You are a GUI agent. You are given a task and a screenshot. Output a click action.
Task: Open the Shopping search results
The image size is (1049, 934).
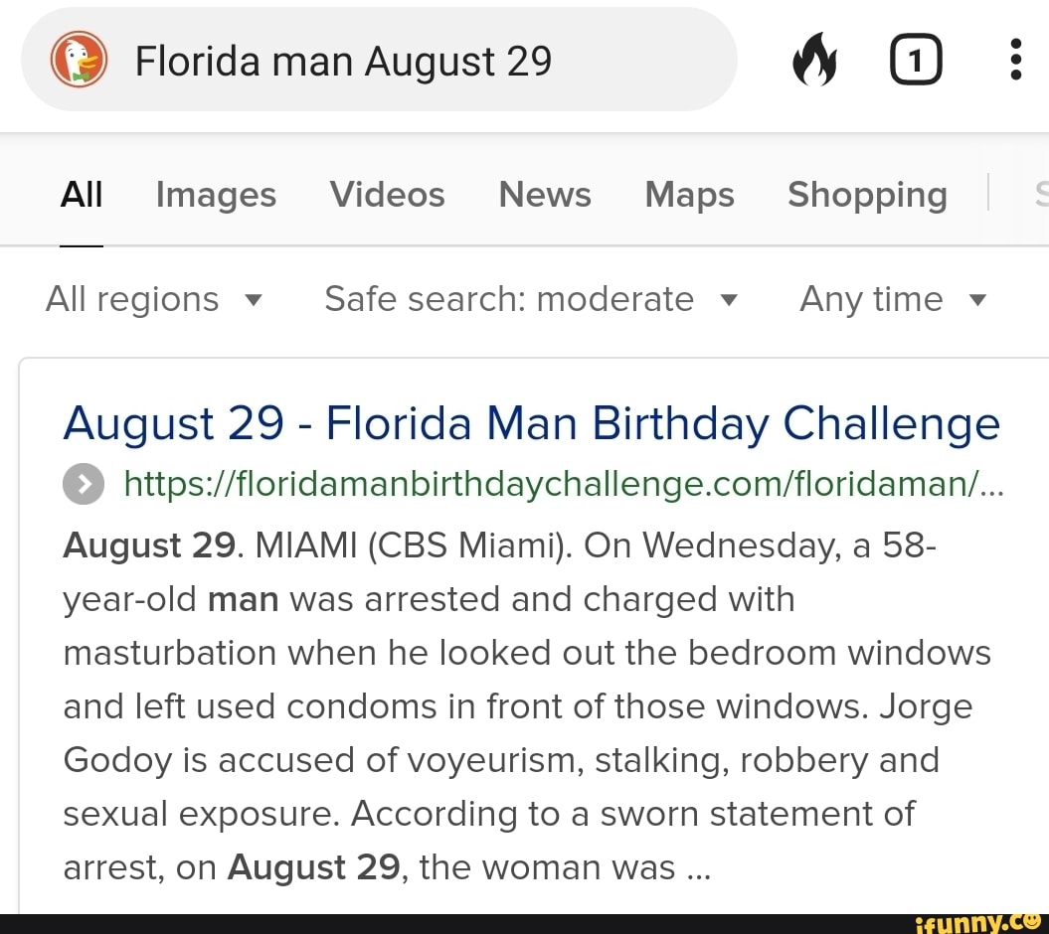point(866,196)
